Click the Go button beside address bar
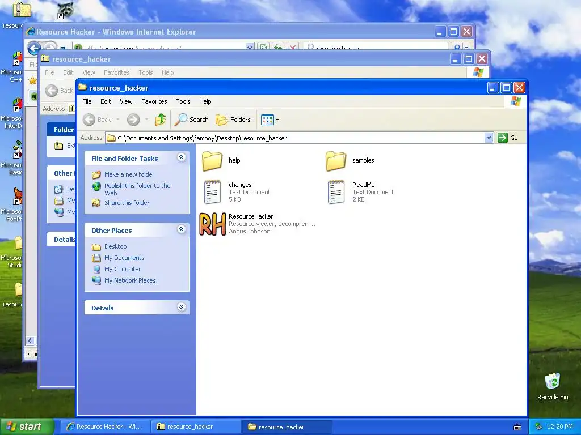This screenshot has height=435, width=581. [x=508, y=138]
